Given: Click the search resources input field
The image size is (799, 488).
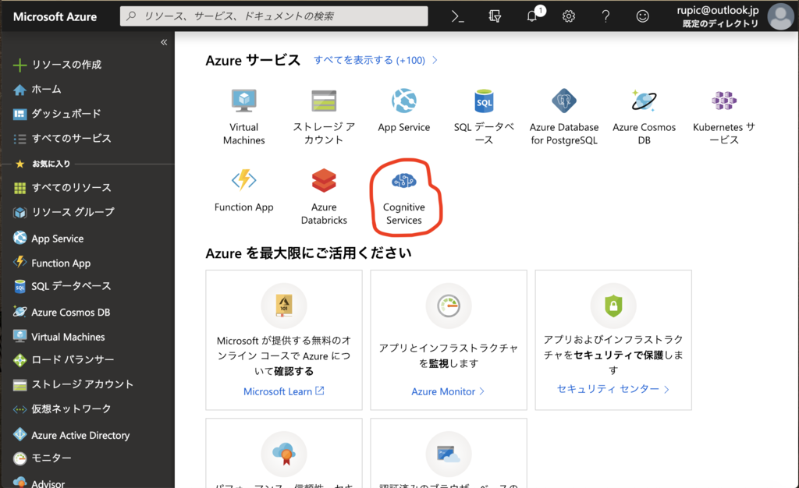Looking at the screenshot, I should pyautogui.click(x=274, y=16).
